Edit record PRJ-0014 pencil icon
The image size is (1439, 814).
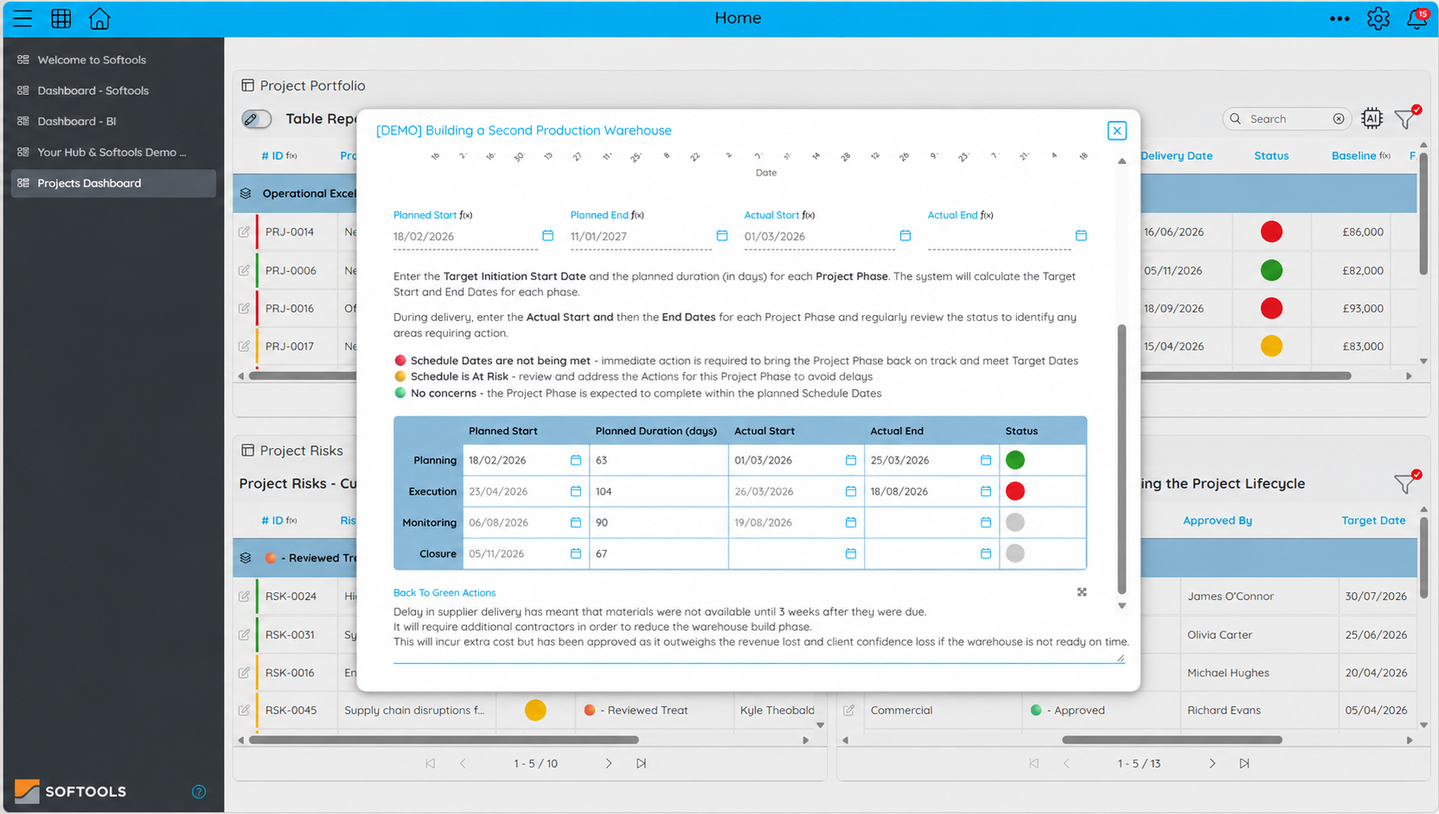click(x=244, y=231)
